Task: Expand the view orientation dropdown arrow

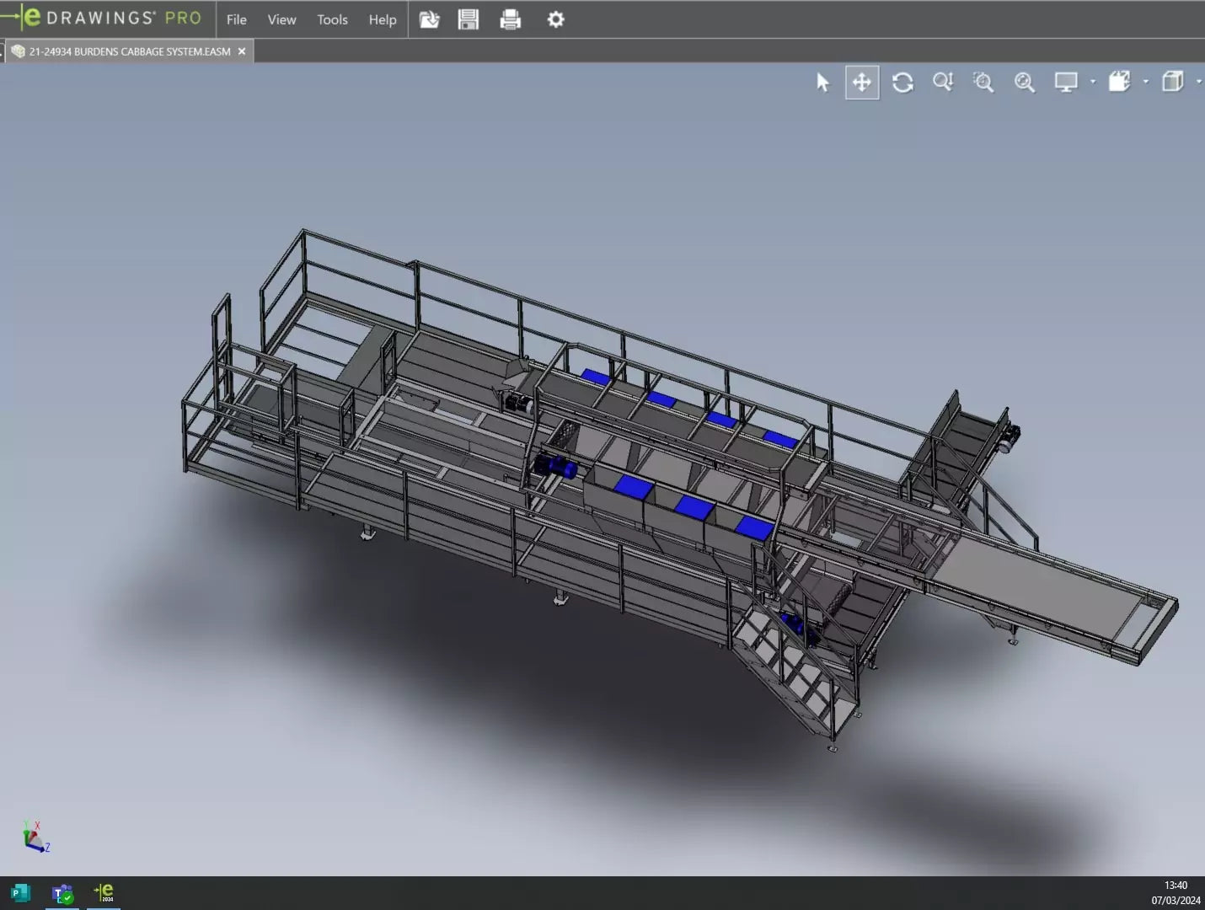Action: pos(1145,82)
